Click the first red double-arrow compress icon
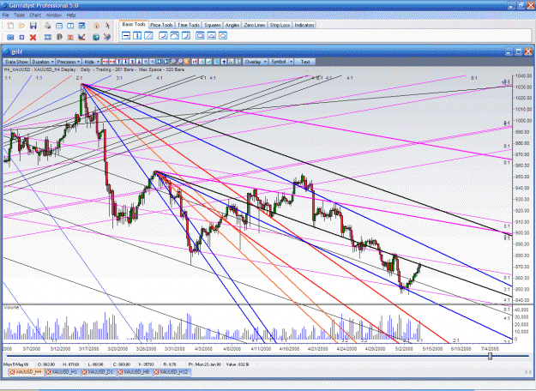 105,62
